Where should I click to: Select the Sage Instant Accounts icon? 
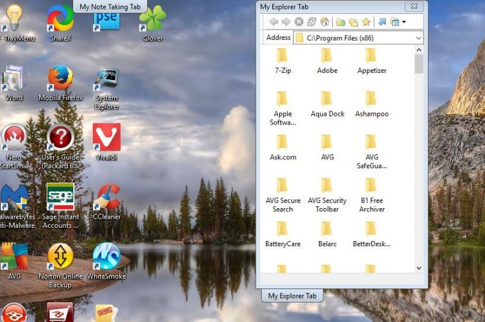point(61,206)
